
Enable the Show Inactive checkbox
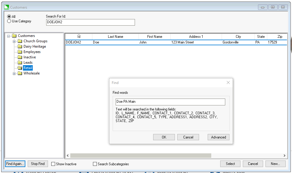[53, 164]
